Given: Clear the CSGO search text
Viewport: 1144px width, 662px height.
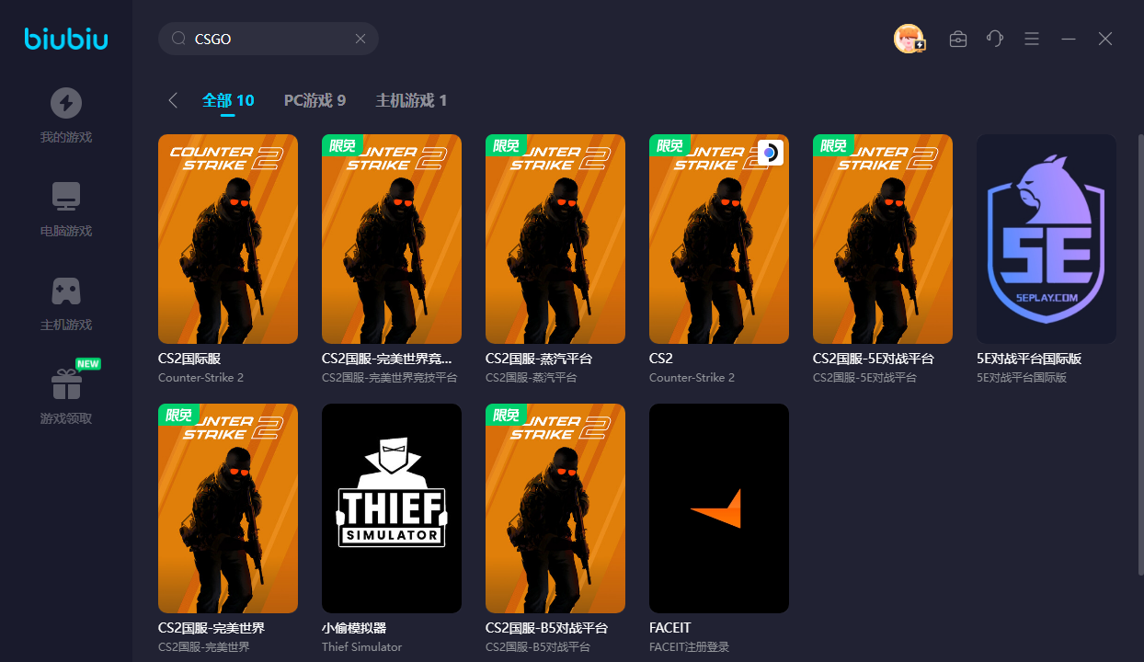Looking at the screenshot, I should [360, 39].
